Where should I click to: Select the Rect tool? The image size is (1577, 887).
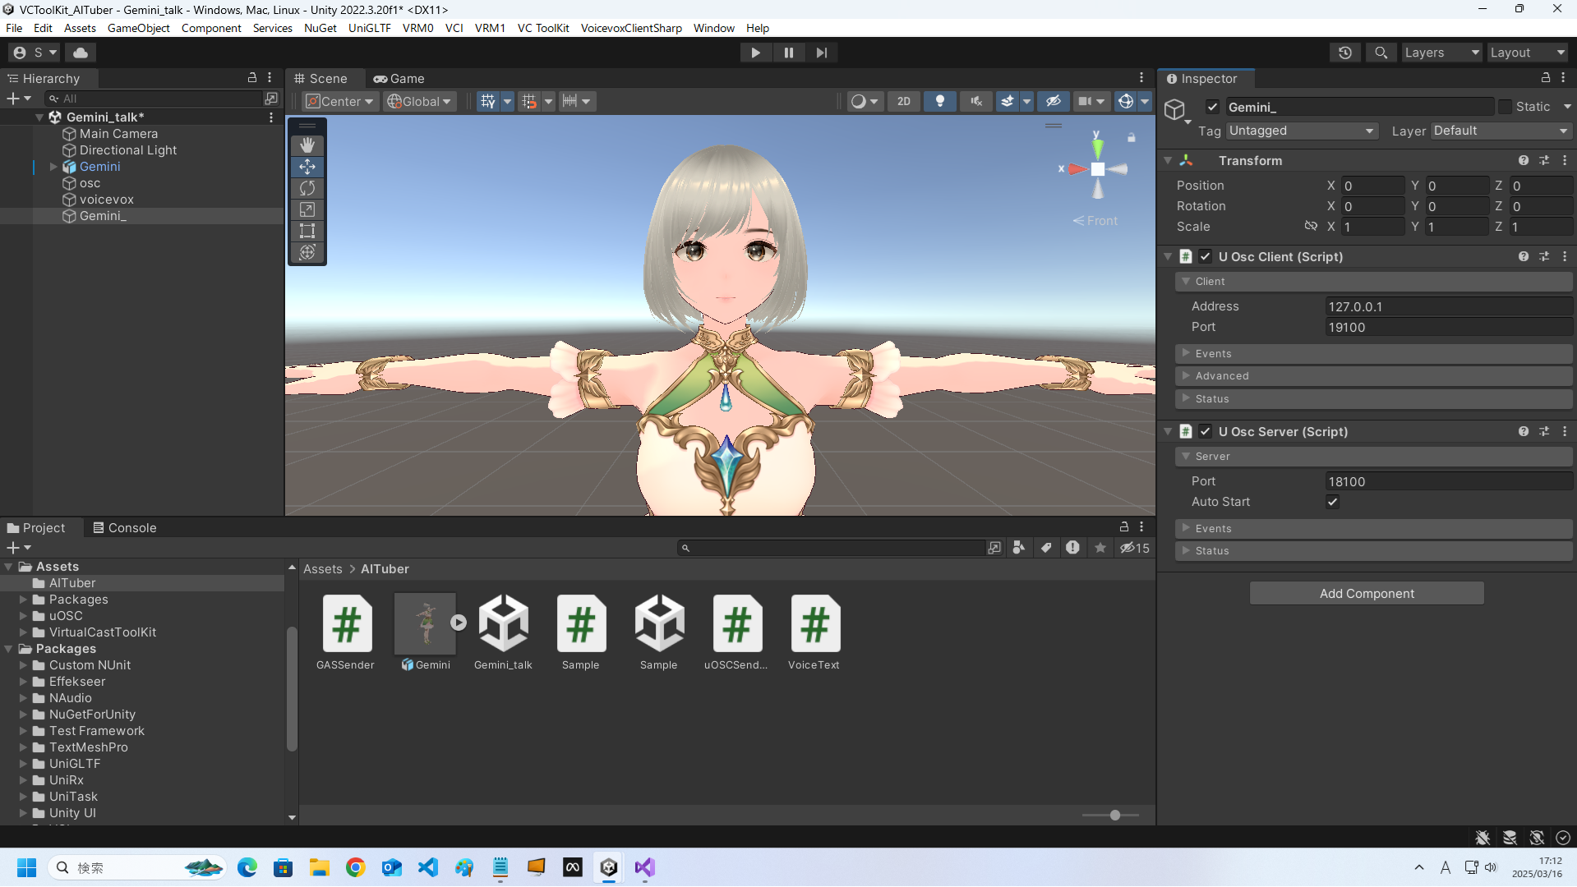[x=307, y=231]
